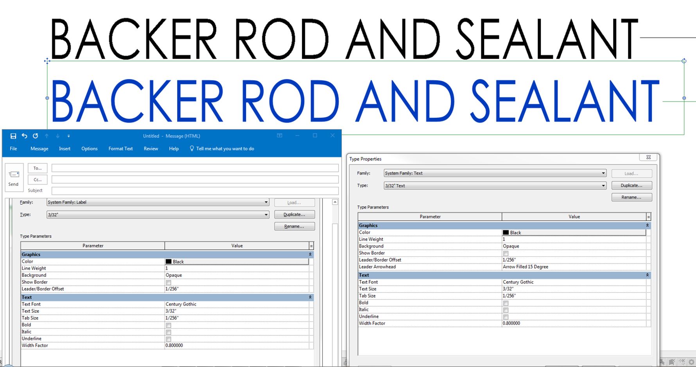Click the Black color swatch in the Label parameters
Screen dimensions: 696x367
[x=169, y=262]
